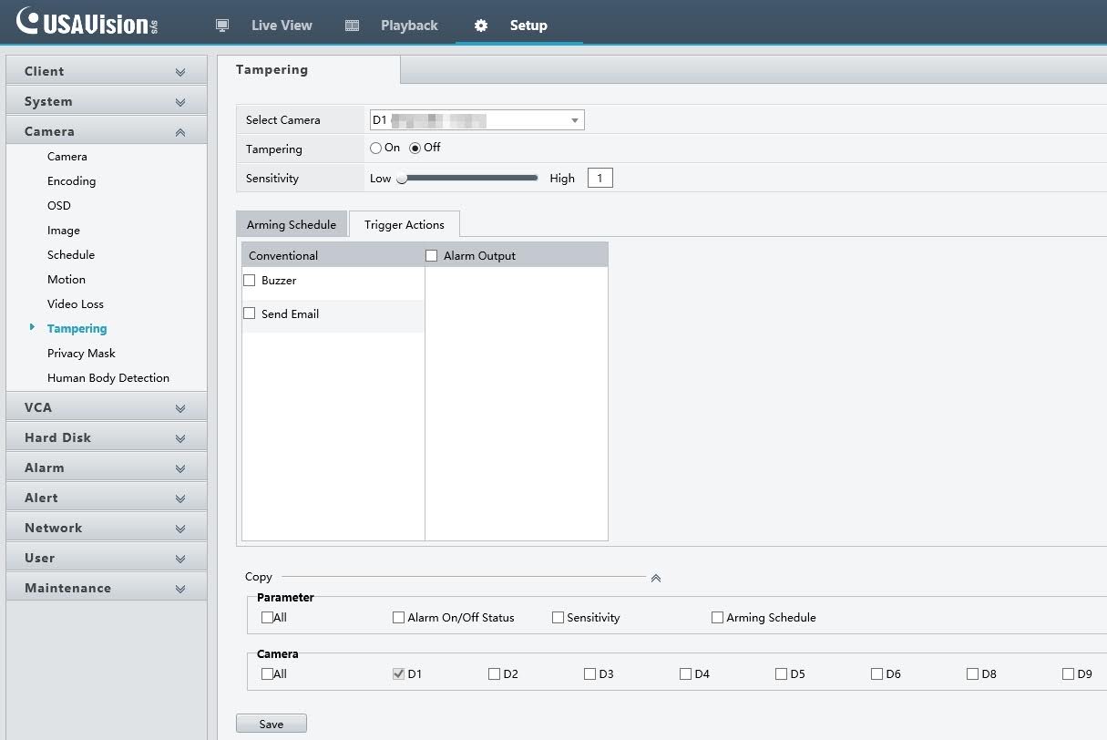Expand the Alert section

tap(107, 498)
